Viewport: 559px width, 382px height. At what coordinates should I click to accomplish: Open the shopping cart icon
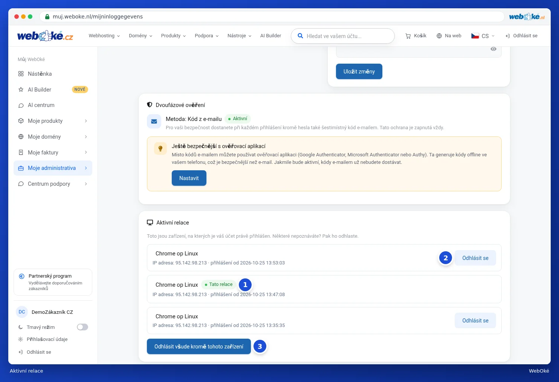(408, 36)
